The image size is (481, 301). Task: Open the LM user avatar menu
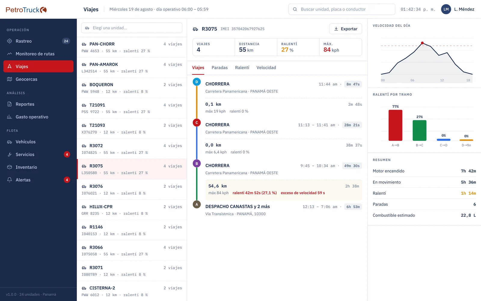click(x=446, y=9)
